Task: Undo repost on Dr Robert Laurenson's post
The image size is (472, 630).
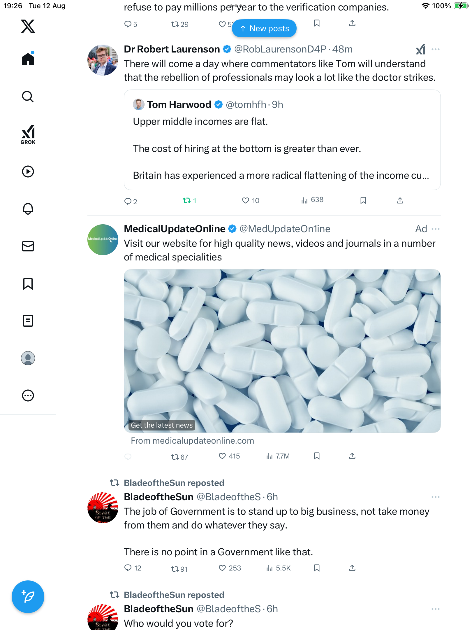Action: (x=187, y=201)
